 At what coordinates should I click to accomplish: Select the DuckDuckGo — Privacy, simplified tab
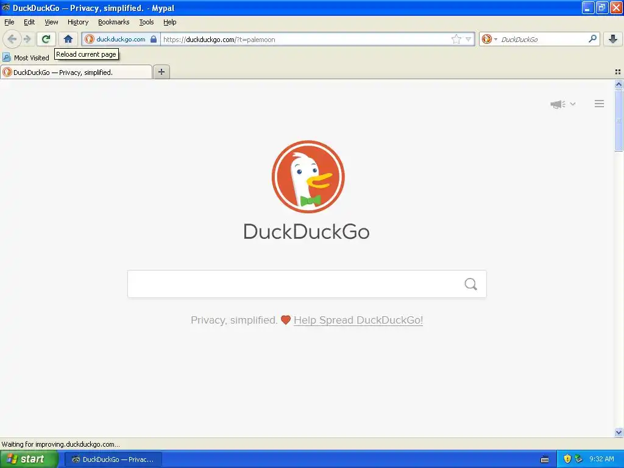[x=76, y=72]
